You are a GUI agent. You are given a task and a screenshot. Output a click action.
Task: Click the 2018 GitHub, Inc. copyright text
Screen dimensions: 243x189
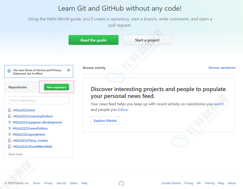[17, 183]
